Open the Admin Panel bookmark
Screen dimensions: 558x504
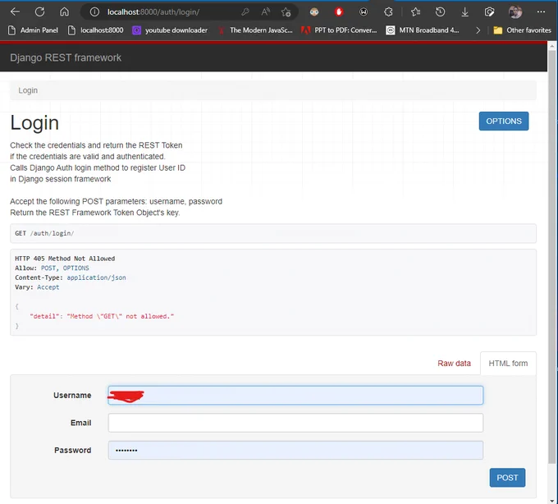pyautogui.click(x=33, y=30)
